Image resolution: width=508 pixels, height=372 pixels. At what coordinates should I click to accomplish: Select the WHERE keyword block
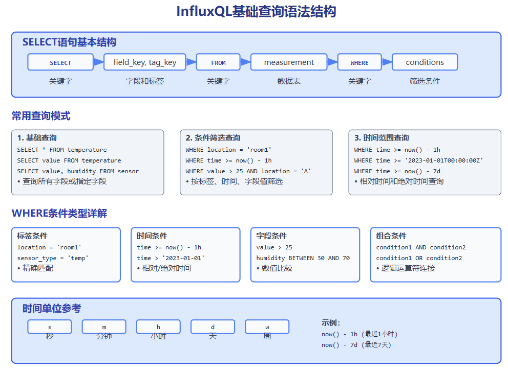pyautogui.click(x=359, y=62)
